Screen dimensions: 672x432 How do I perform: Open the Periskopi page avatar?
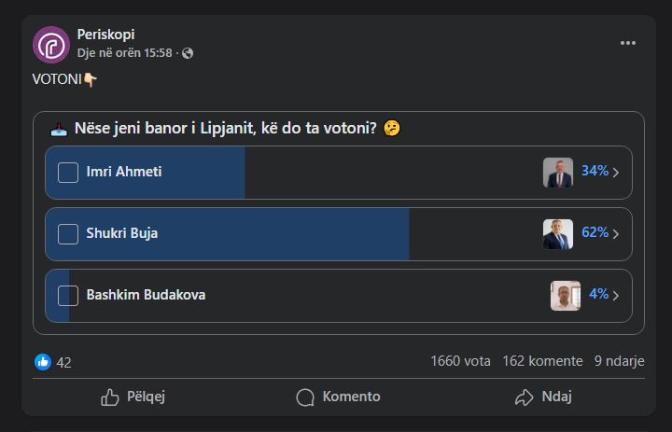(x=51, y=45)
